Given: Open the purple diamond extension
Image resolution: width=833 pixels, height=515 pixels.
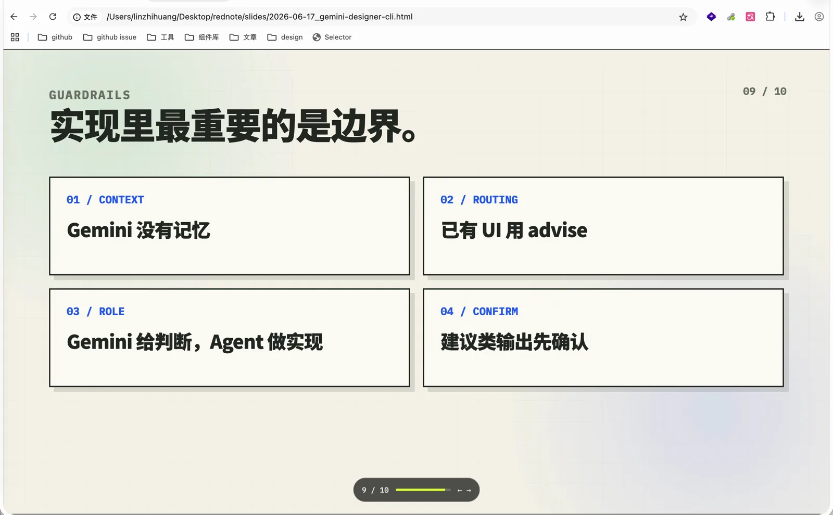Looking at the screenshot, I should tap(711, 17).
